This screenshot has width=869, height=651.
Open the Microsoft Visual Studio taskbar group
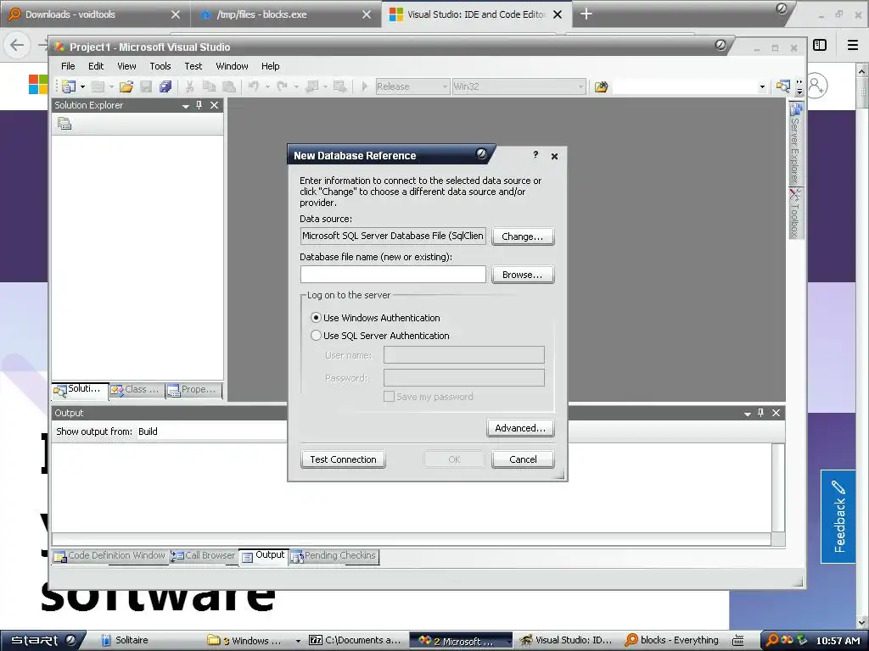(461, 641)
